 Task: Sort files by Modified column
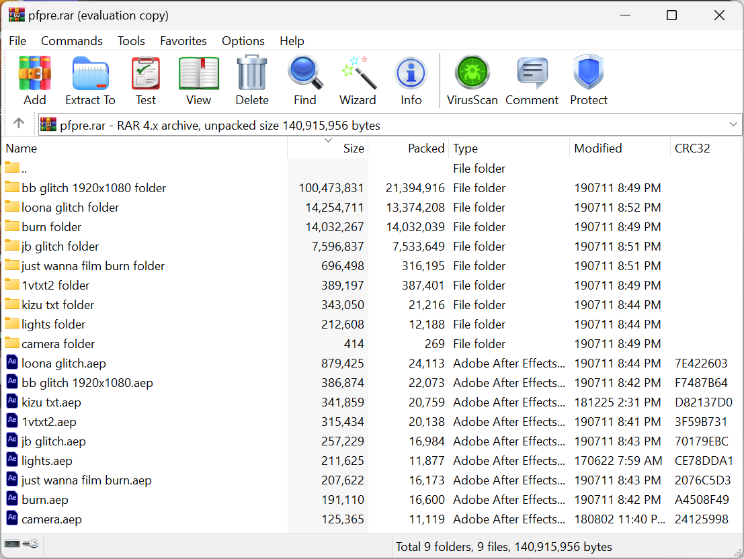598,148
